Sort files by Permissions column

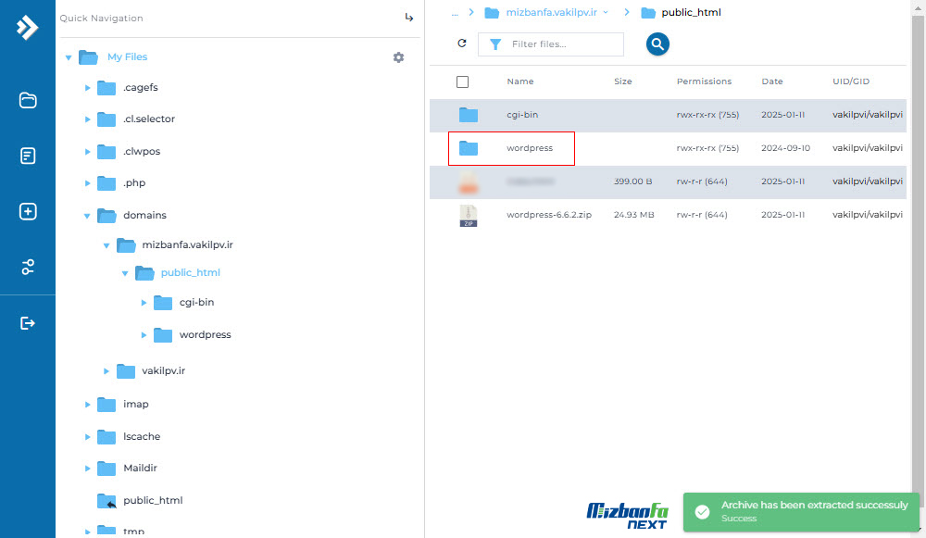point(704,81)
